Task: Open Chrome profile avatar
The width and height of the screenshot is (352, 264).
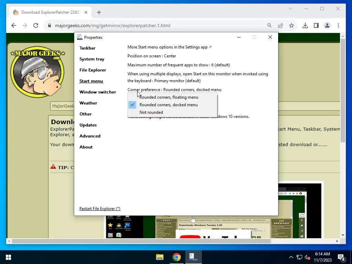Action: coord(327,25)
